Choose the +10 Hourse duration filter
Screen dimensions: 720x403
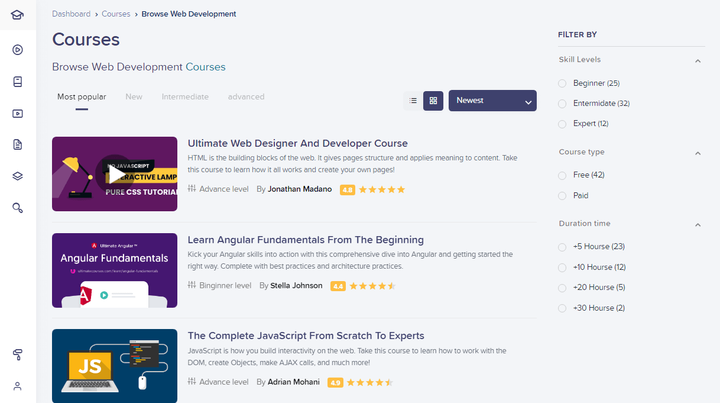562,267
